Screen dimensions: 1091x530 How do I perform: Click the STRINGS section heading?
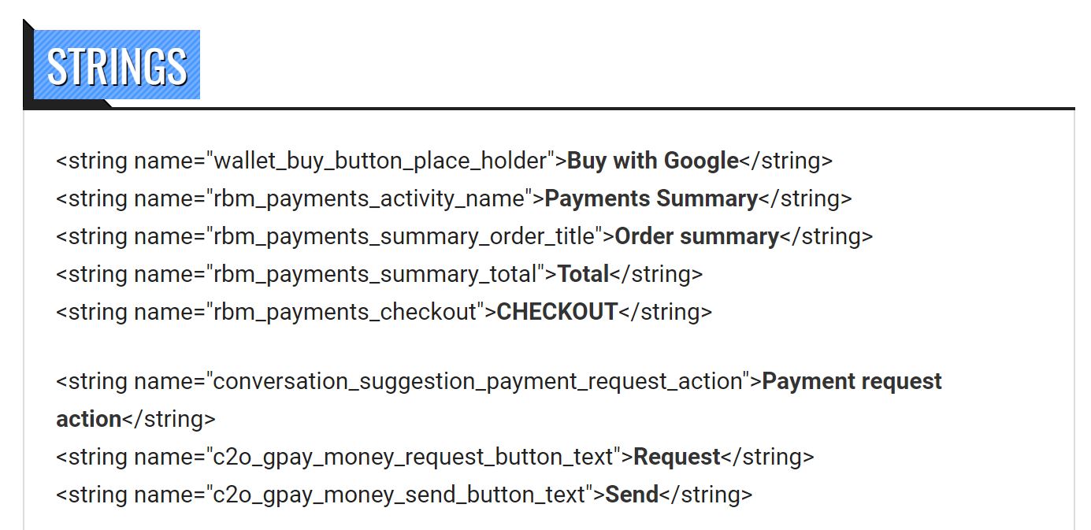click(x=117, y=66)
